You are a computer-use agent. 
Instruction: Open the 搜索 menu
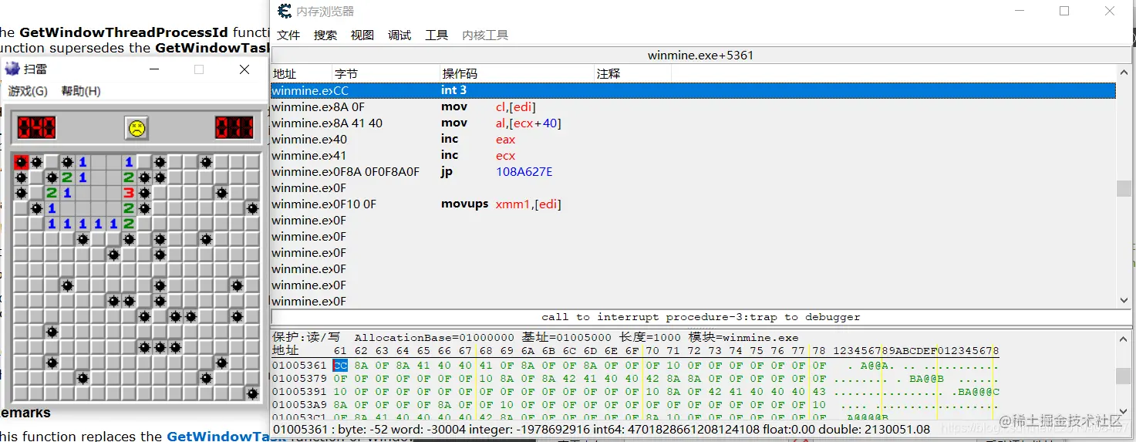[325, 35]
